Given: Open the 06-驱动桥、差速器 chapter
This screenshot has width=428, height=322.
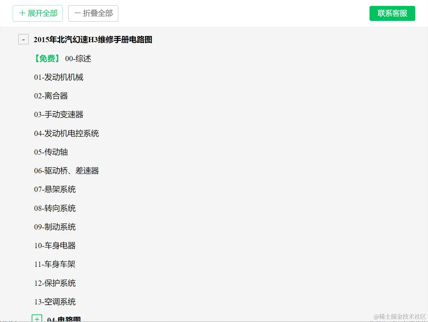Looking at the screenshot, I should coord(67,171).
